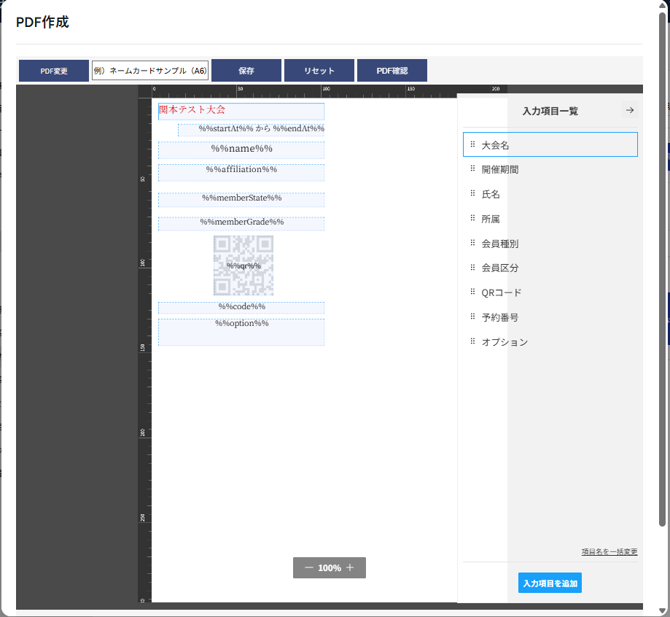Select 氏名 in the input item list
The width and height of the screenshot is (670, 617).
tap(491, 194)
